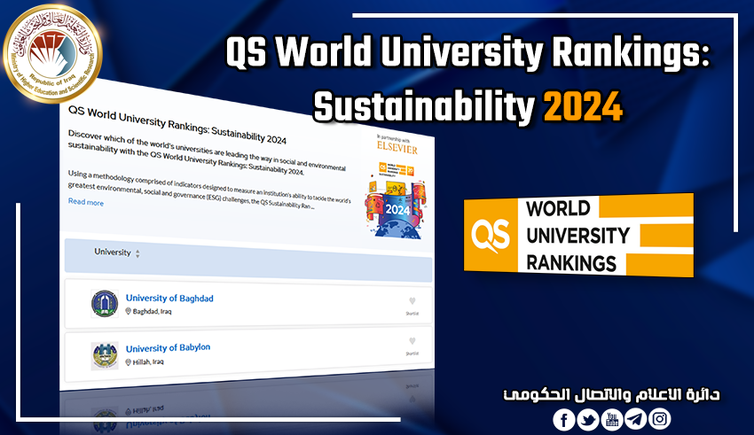Click the Hillah, Iraq location pin
The width and height of the screenshot is (754, 435).
coord(129,362)
